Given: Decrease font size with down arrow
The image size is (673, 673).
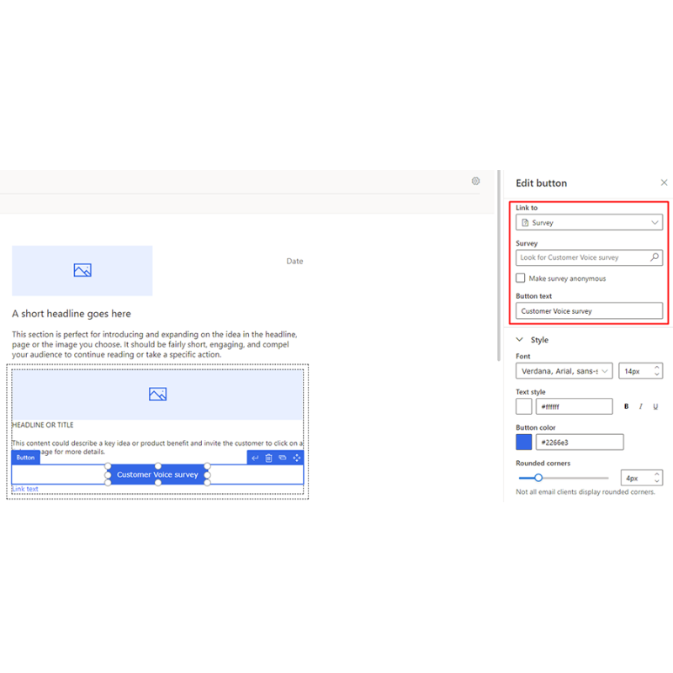Looking at the screenshot, I should pos(657,374).
